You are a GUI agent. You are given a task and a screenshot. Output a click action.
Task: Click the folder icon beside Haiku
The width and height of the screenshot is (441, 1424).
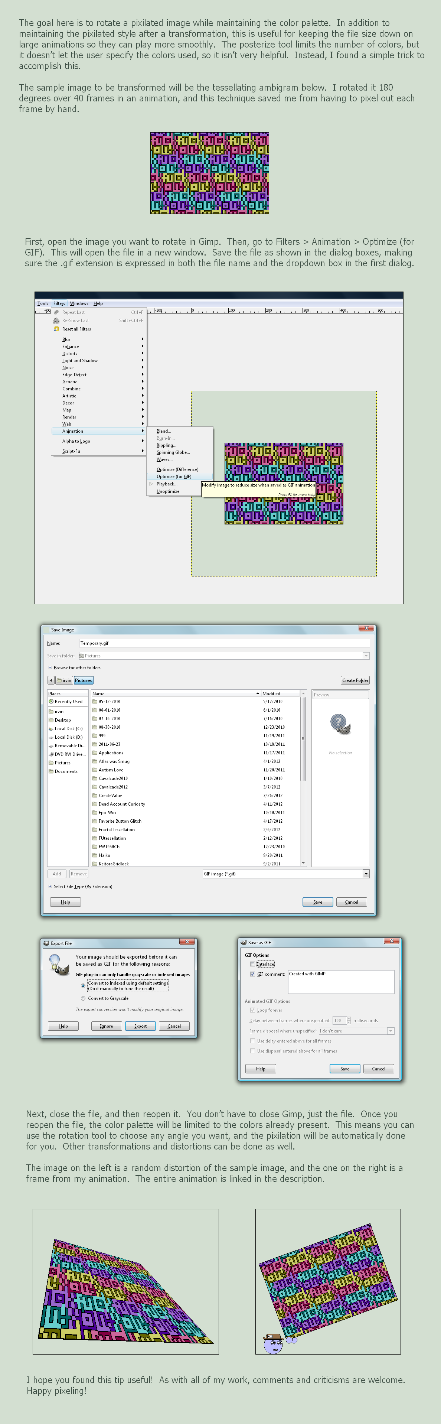[x=95, y=855]
